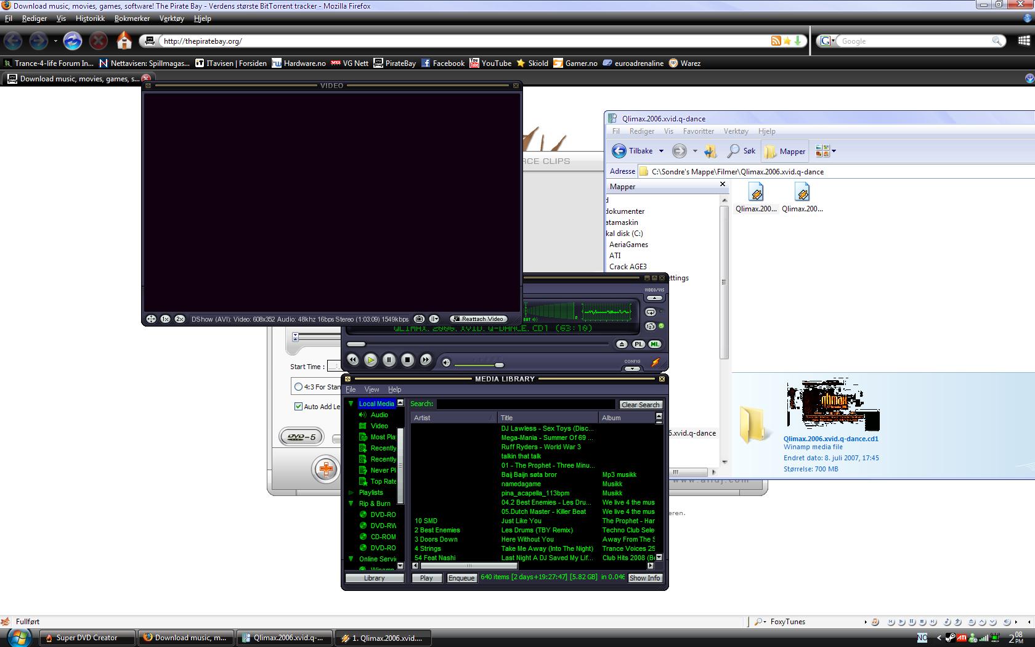The width and height of the screenshot is (1035, 647).
Task: Click Winamp play button
Action: click(370, 360)
